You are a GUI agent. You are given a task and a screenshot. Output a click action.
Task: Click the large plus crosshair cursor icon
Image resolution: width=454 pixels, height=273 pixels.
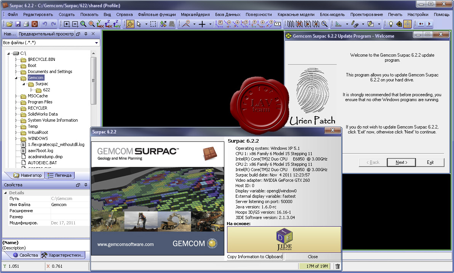202,24
